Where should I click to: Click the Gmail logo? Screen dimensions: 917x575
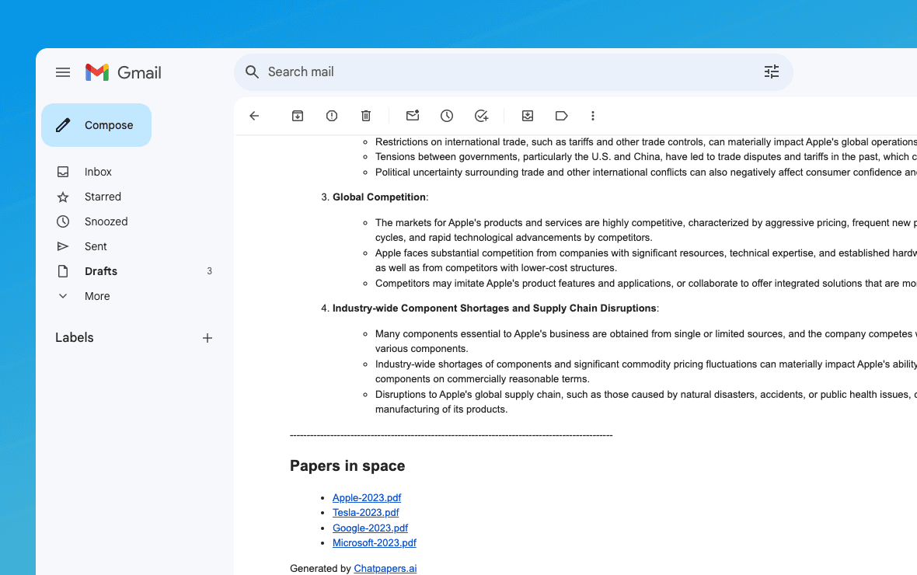pyautogui.click(x=124, y=72)
